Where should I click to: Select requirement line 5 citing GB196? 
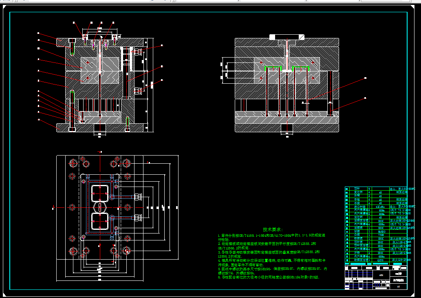click(273, 271)
